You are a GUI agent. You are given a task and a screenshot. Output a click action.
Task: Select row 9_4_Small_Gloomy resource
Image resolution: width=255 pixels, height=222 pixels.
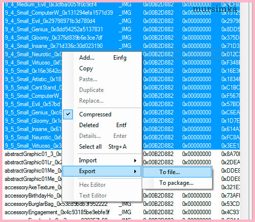pyautogui.click(x=122, y=38)
